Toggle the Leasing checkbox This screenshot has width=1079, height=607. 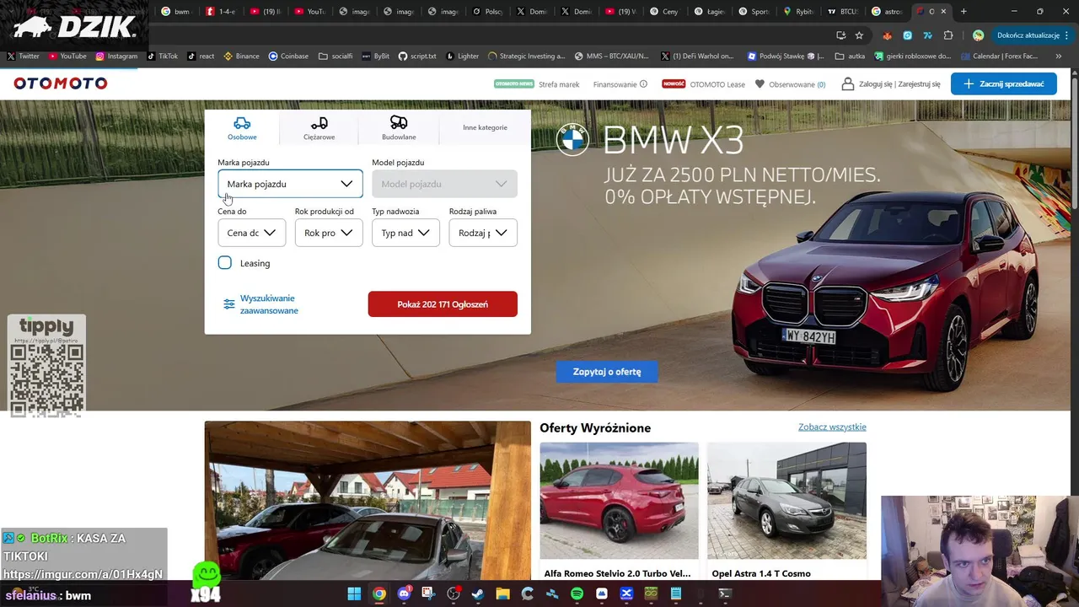coord(225,263)
